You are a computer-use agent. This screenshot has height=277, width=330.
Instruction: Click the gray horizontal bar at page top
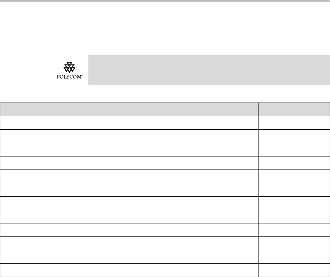point(165,1)
